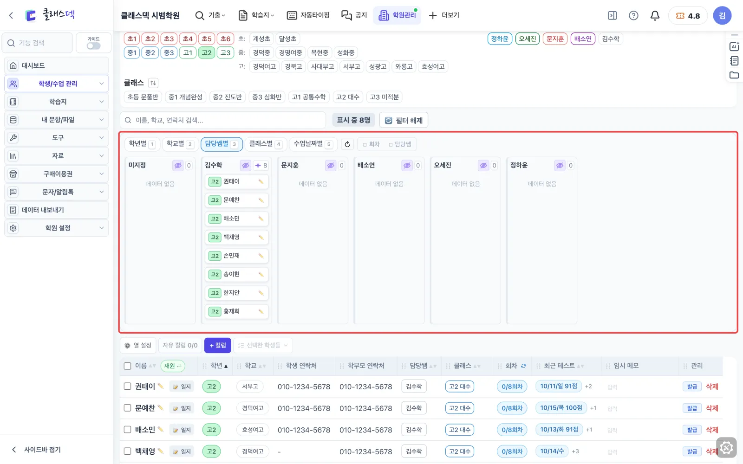The width and height of the screenshot is (743, 464).
Task: Open the folder icon on right rail
Action: (734, 75)
